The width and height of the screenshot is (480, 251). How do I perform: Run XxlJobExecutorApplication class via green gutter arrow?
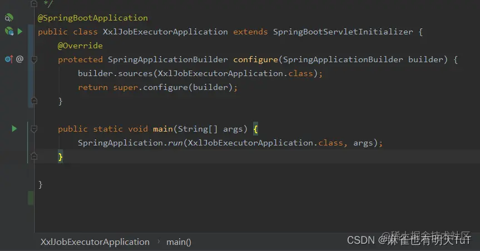pos(20,31)
